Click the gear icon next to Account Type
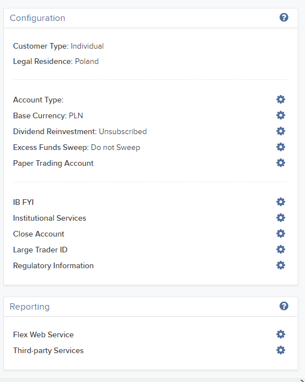 tap(281, 100)
